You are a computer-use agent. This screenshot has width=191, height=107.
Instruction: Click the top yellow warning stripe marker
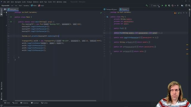[x=187, y=45]
